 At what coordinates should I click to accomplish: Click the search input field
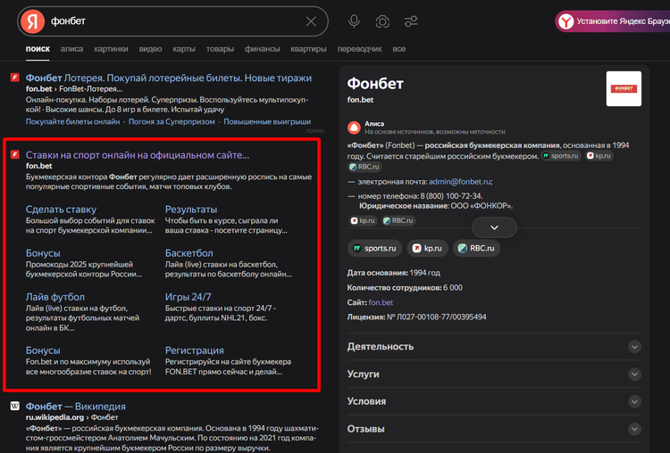click(x=170, y=21)
